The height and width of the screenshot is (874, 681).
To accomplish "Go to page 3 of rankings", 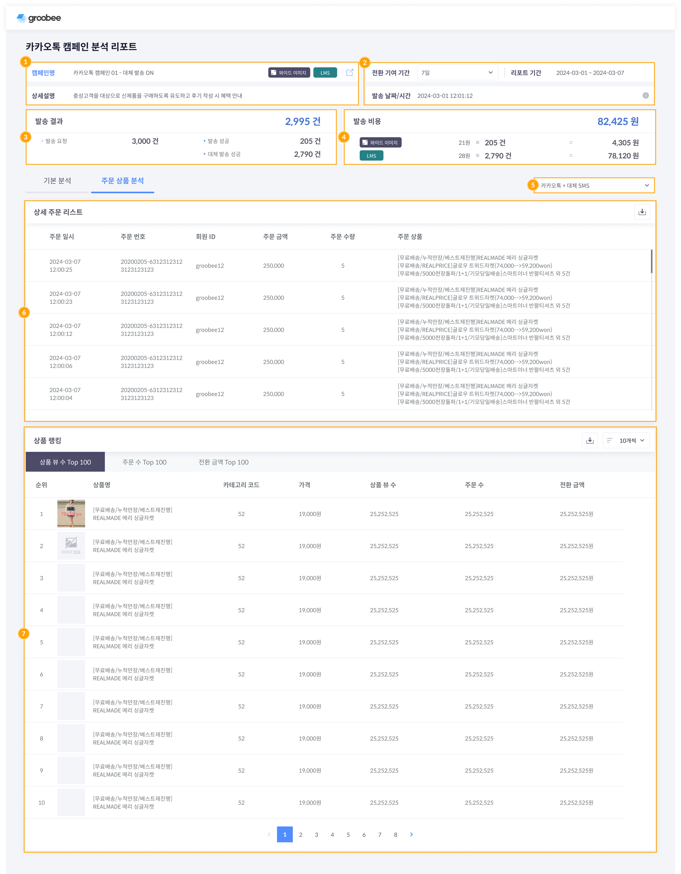I will tap(316, 834).
